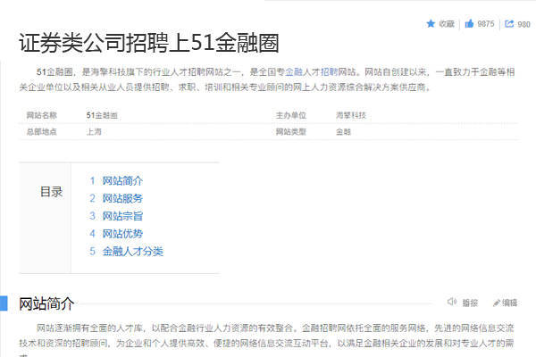Click the 播报 button in 网站简介 section
This screenshot has width=536, height=357.
470,303
